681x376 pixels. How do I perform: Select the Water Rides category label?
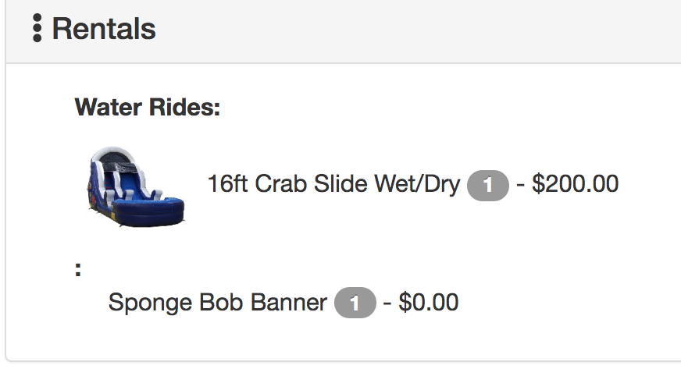click(148, 107)
